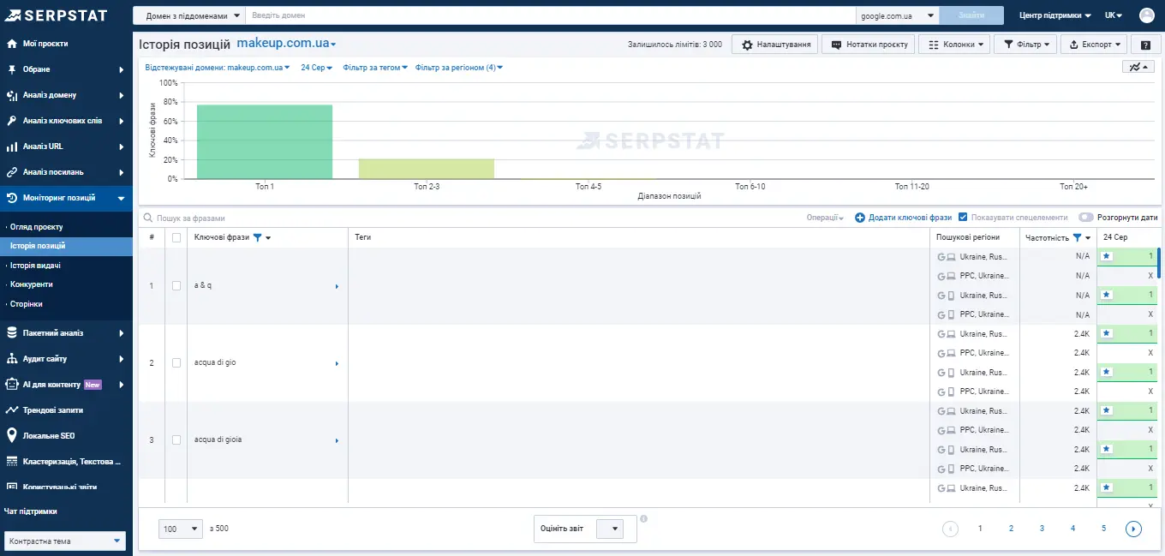Toggle the select-all checkbox in table header
This screenshot has width=1165, height=556.
(x=176, y=237)
